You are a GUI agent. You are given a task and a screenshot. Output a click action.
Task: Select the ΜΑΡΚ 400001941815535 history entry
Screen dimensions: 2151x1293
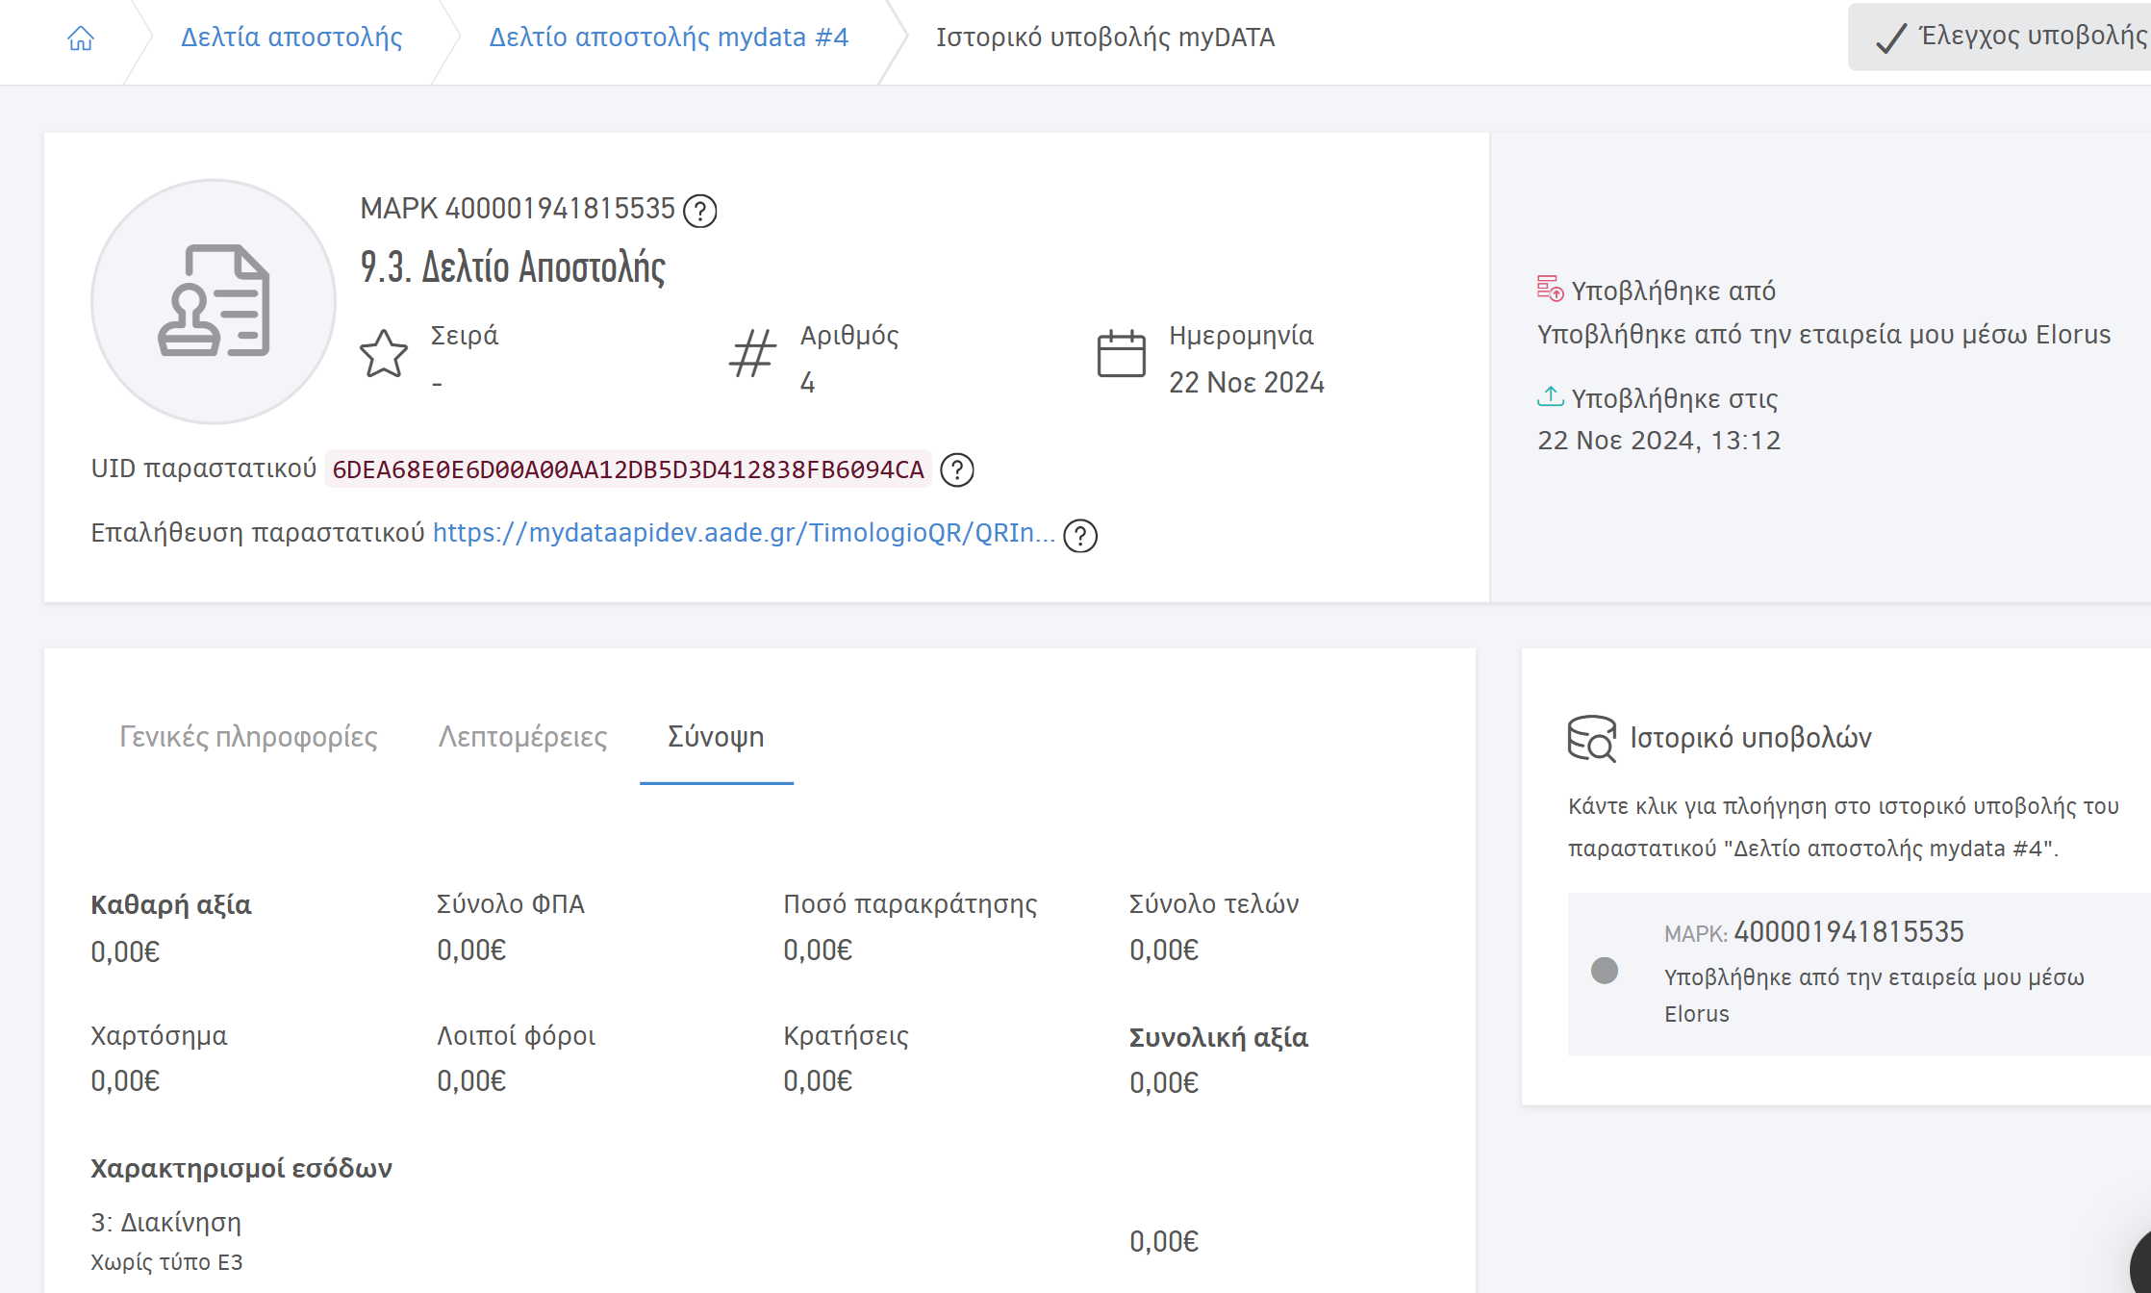click(1860, 974)
